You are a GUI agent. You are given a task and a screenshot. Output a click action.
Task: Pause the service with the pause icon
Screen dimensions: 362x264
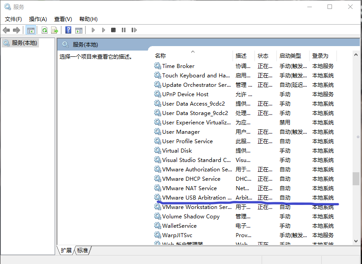click(x=123, y=30)
